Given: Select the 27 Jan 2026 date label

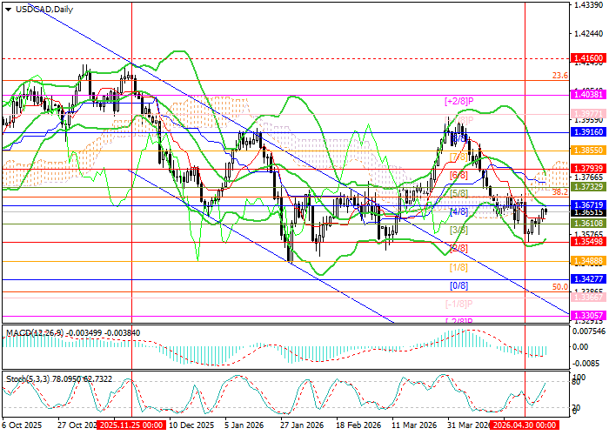Looking at the screenshot, I should pos(302,425).
